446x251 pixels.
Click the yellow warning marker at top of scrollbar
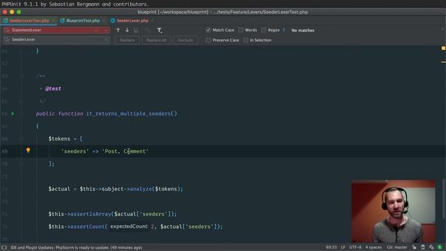pyautogui.click(x=443, y=48)
